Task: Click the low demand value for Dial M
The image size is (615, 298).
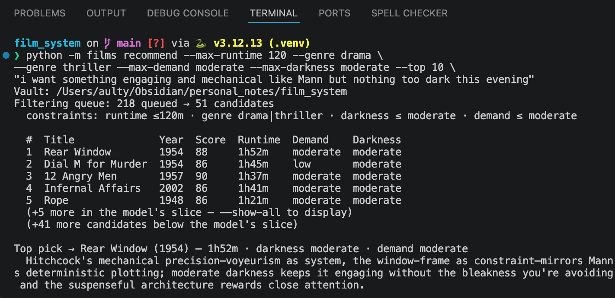Action: (x=301, y=164)
